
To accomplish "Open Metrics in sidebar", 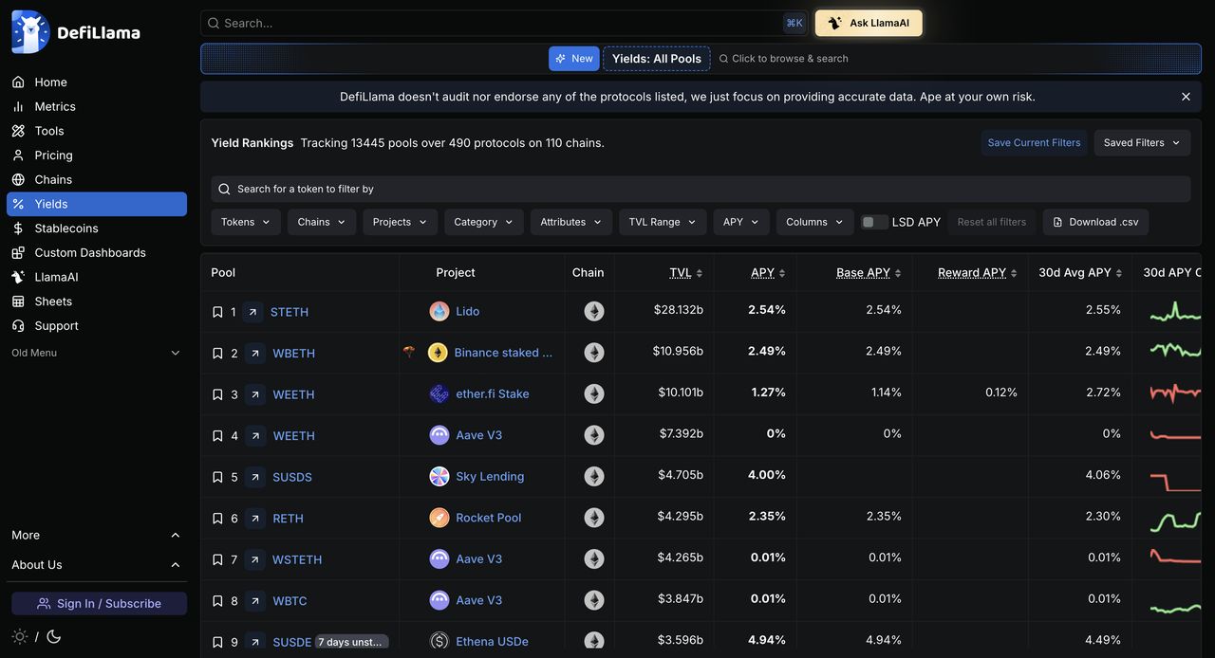I will click(97, 106).
